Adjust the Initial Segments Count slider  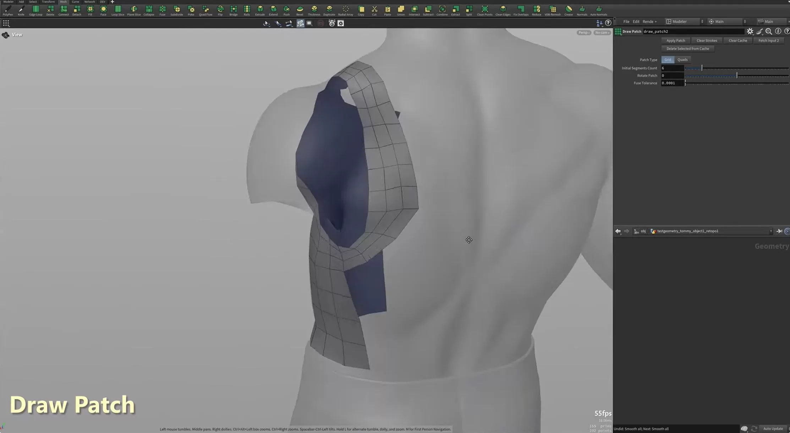[702, 68]
